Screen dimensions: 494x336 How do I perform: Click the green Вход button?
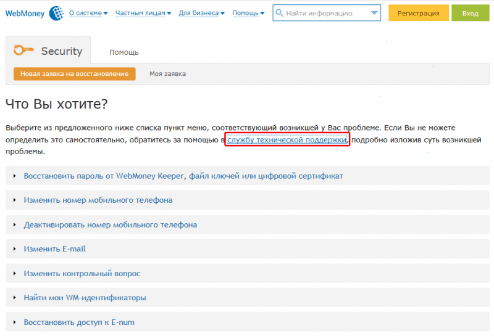(x=470, y=13)
